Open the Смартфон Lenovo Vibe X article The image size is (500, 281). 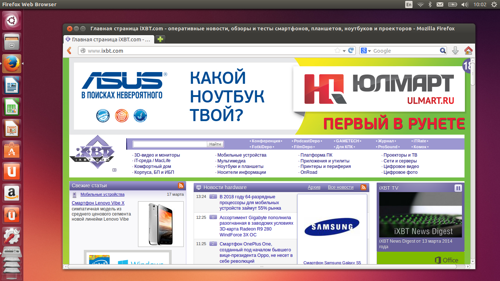pyautogui.click(x=98, y=203)
